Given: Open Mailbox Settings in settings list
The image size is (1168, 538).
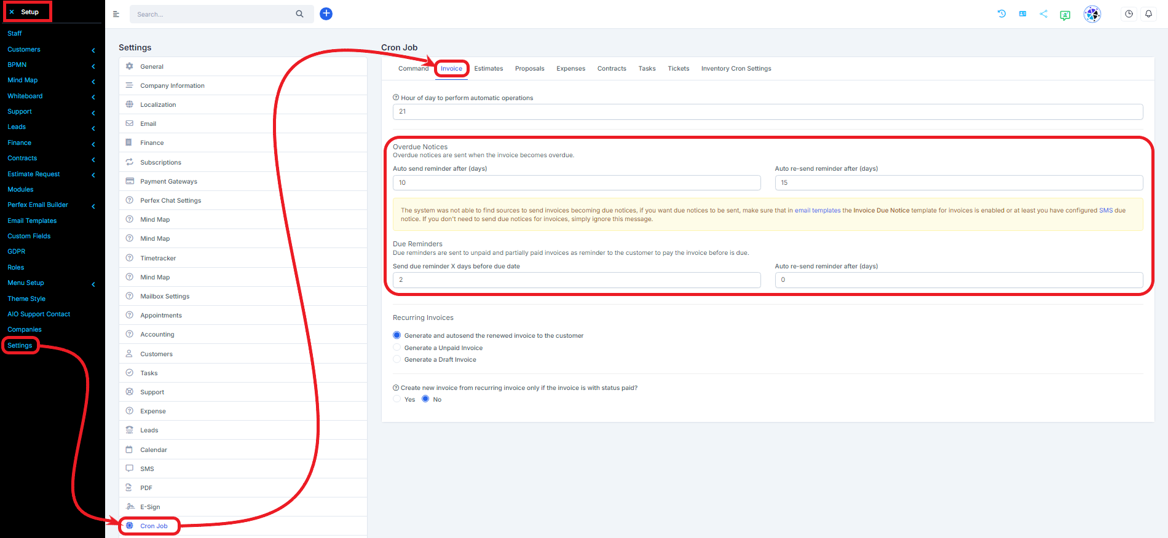Looking at the screenshot, I should pos(243,296).
